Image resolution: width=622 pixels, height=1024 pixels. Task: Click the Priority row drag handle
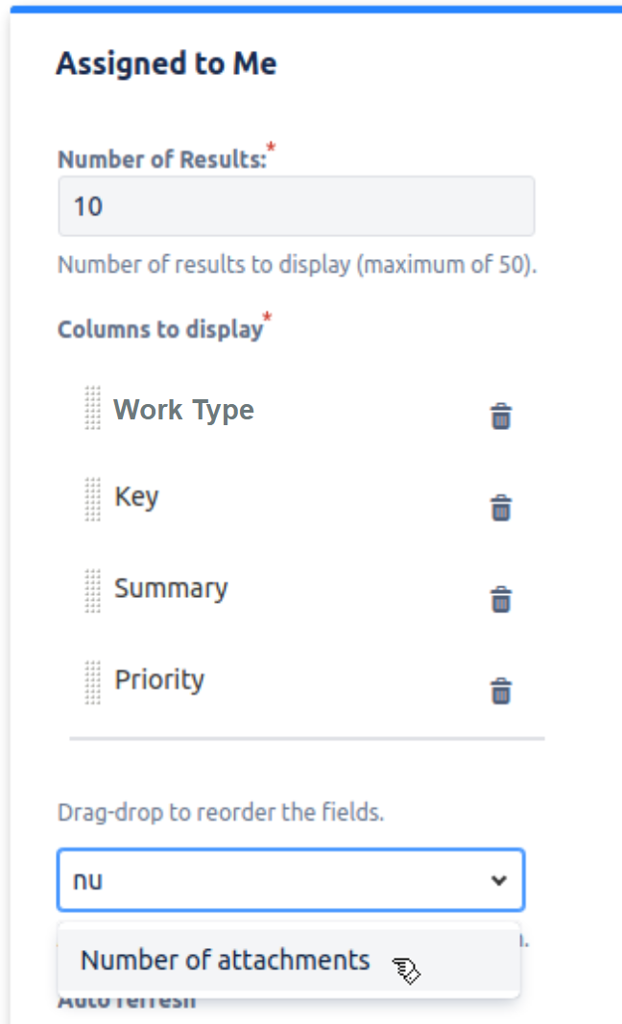pyautogui.click(x=92, y=681)
